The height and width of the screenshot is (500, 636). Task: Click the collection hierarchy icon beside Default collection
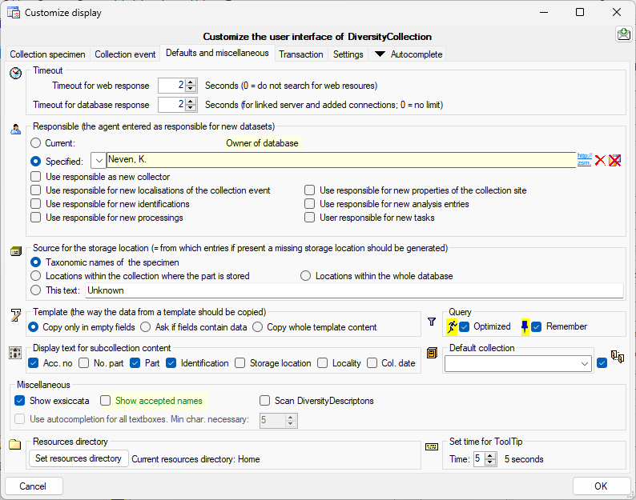[618, 357]
